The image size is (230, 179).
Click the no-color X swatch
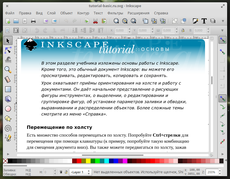coord(5,161)
